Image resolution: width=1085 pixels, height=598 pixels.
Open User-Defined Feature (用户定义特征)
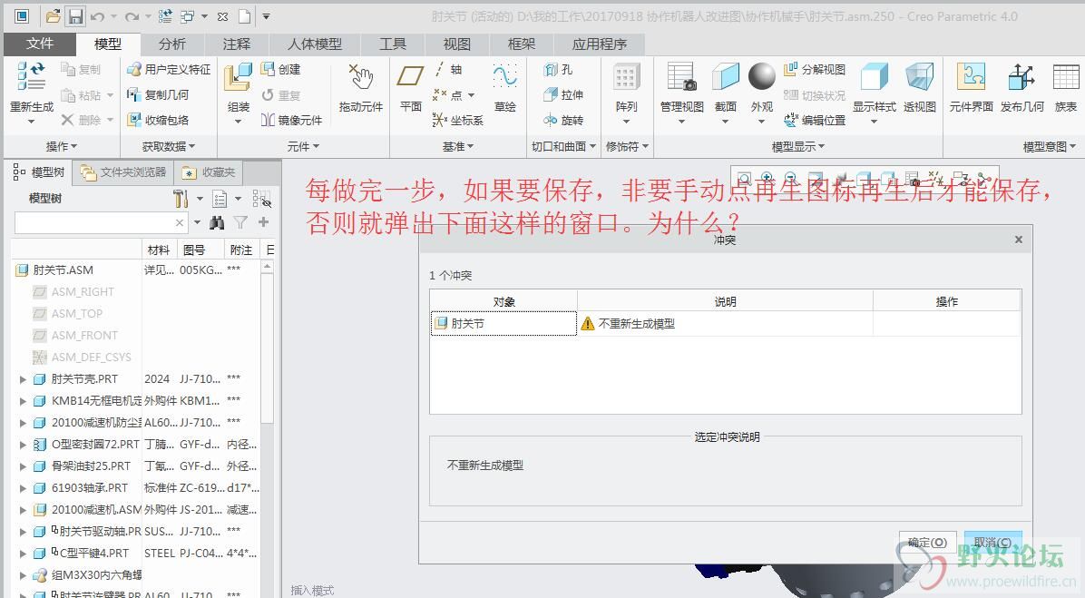tap(169, 69)
